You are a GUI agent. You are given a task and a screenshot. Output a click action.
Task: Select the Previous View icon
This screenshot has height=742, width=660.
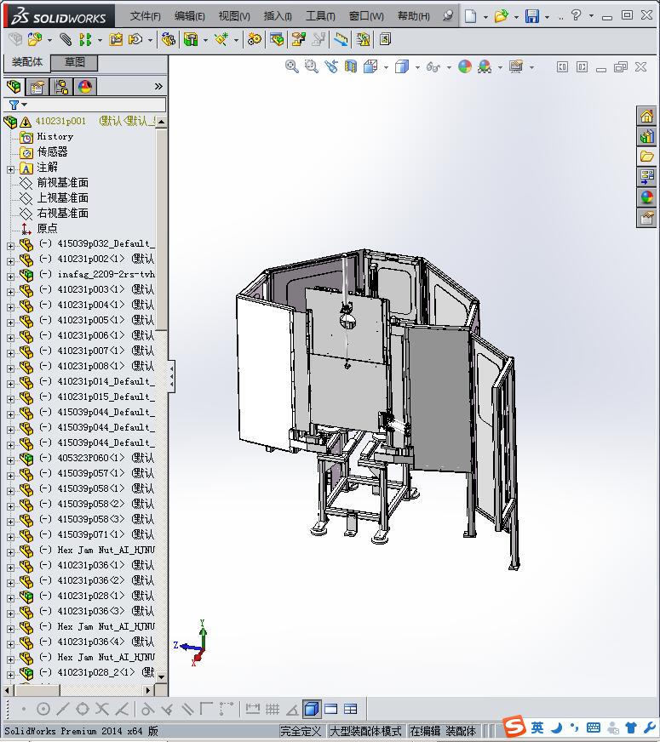tap(331, 66)
